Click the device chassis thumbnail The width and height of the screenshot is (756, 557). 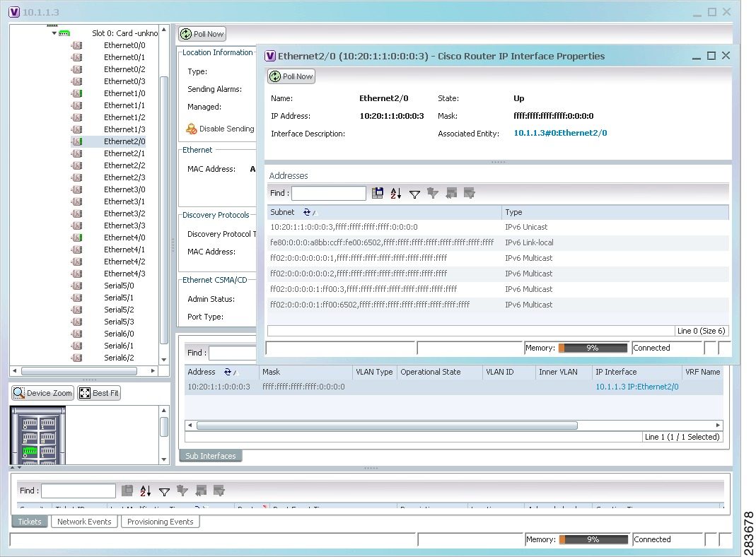[37, 435]
